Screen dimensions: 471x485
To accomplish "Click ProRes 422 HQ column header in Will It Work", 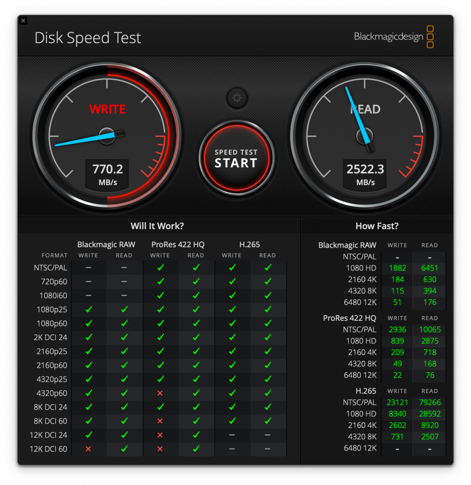I will click(178, 244).
